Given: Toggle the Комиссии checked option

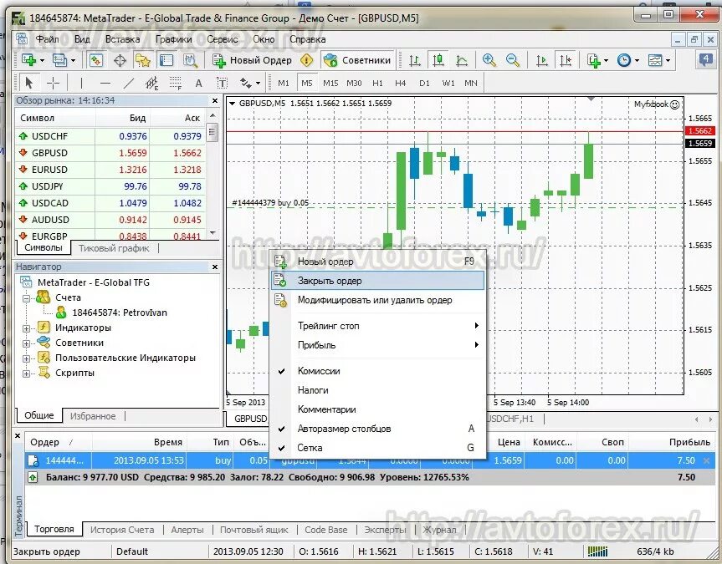Looking at the screenshot, I should 378,371.
